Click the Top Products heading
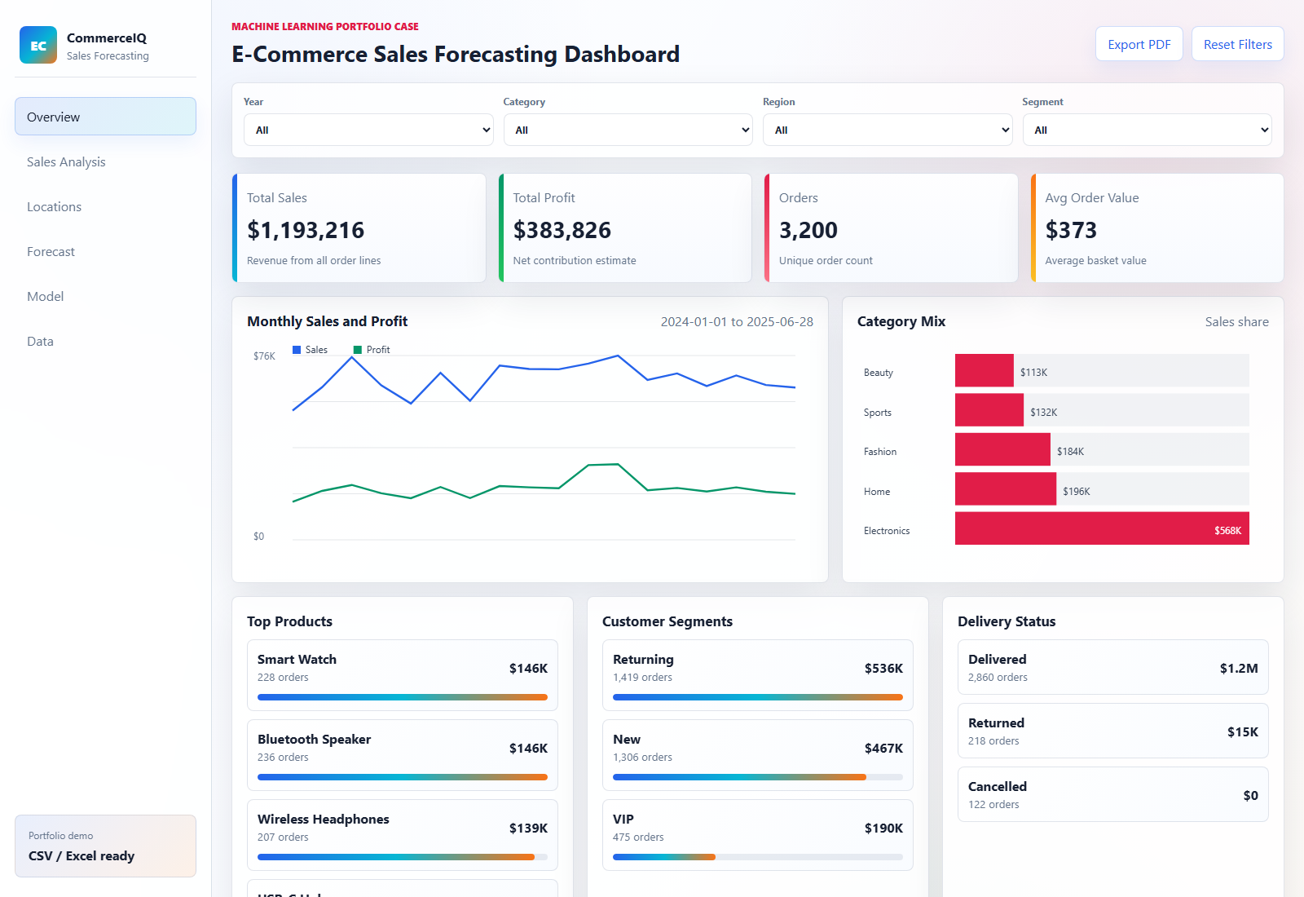Screen dimensions: 1304x897 (x=289, y=621)
